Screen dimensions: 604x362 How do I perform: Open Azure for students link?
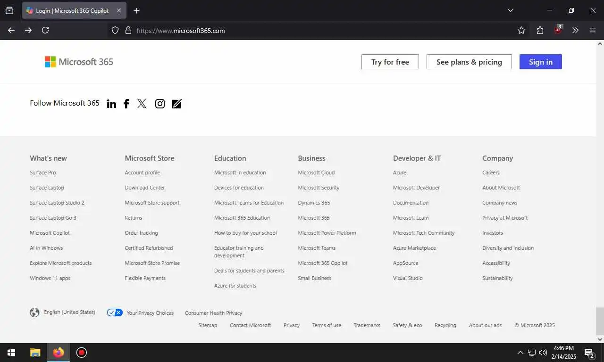(x=235, y=286)
